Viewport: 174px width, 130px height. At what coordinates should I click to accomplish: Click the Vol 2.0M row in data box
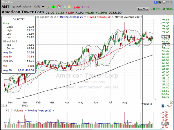click(x=19, y=66)
